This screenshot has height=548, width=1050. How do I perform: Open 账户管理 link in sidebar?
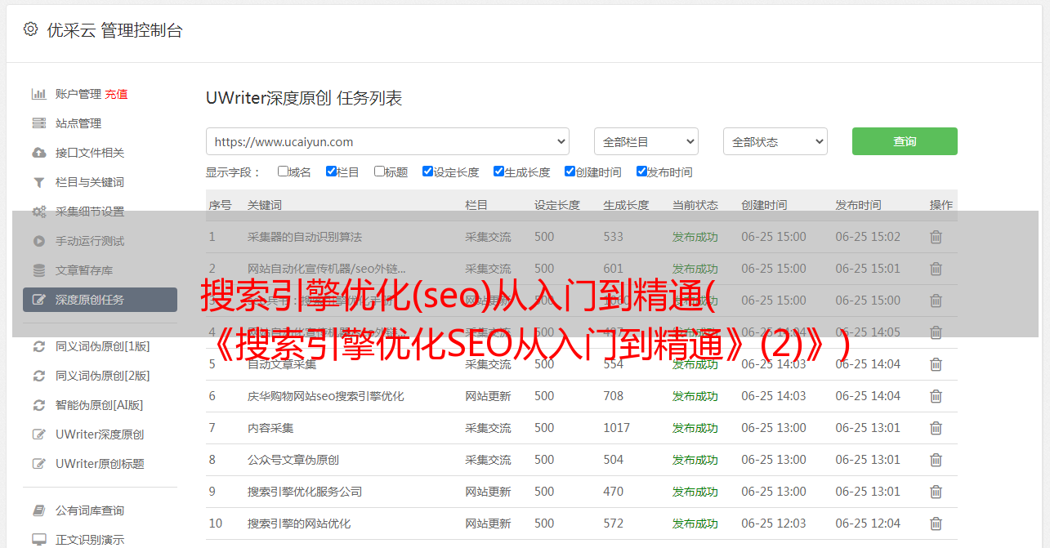[78, 94]
